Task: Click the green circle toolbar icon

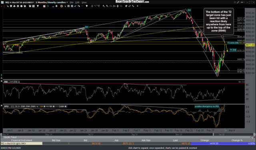Action: click(56, 6)
